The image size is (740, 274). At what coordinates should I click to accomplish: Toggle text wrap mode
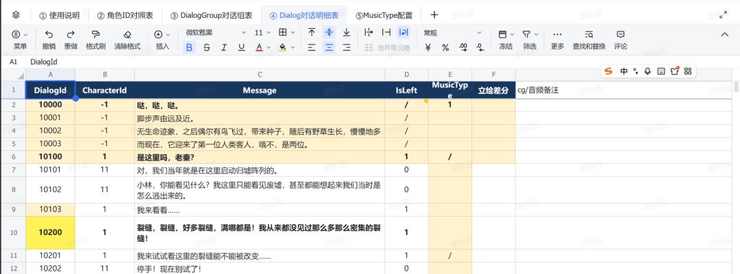(x=404, y=33)
